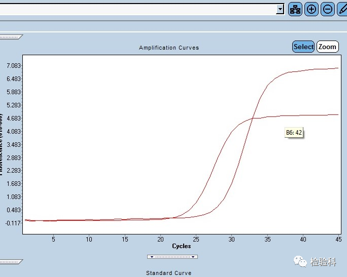Open the top combo box dropdown arrow

280,9
